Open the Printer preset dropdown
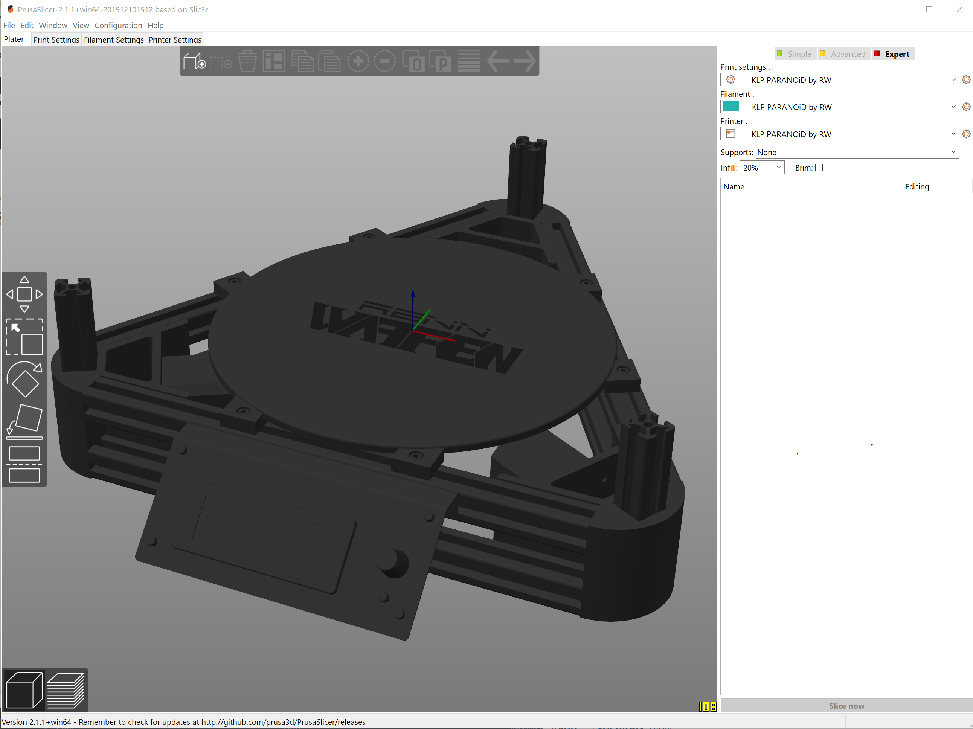The width and height of the screenshot is (973, 729). point(839,134)
